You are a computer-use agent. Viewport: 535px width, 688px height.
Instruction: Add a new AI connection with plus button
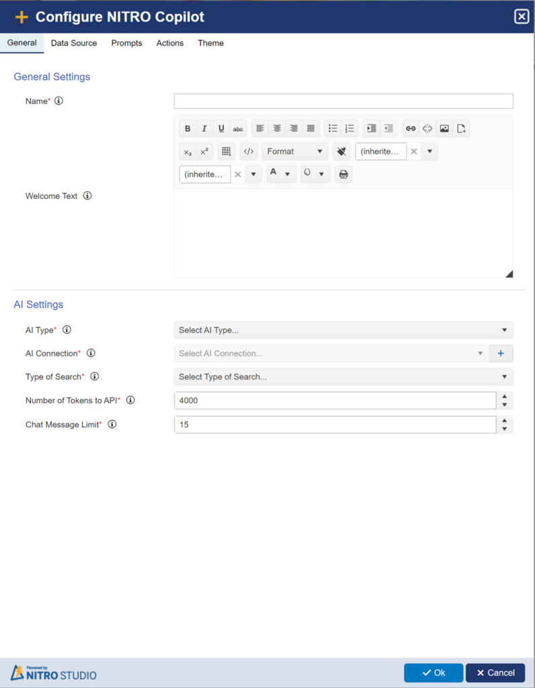pyautogui.click(x=501, y=353)
